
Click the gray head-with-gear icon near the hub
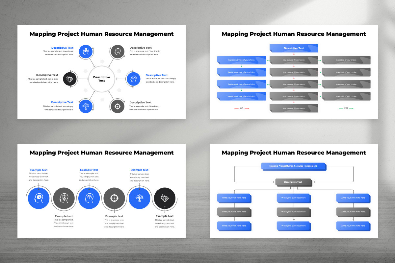118,52
